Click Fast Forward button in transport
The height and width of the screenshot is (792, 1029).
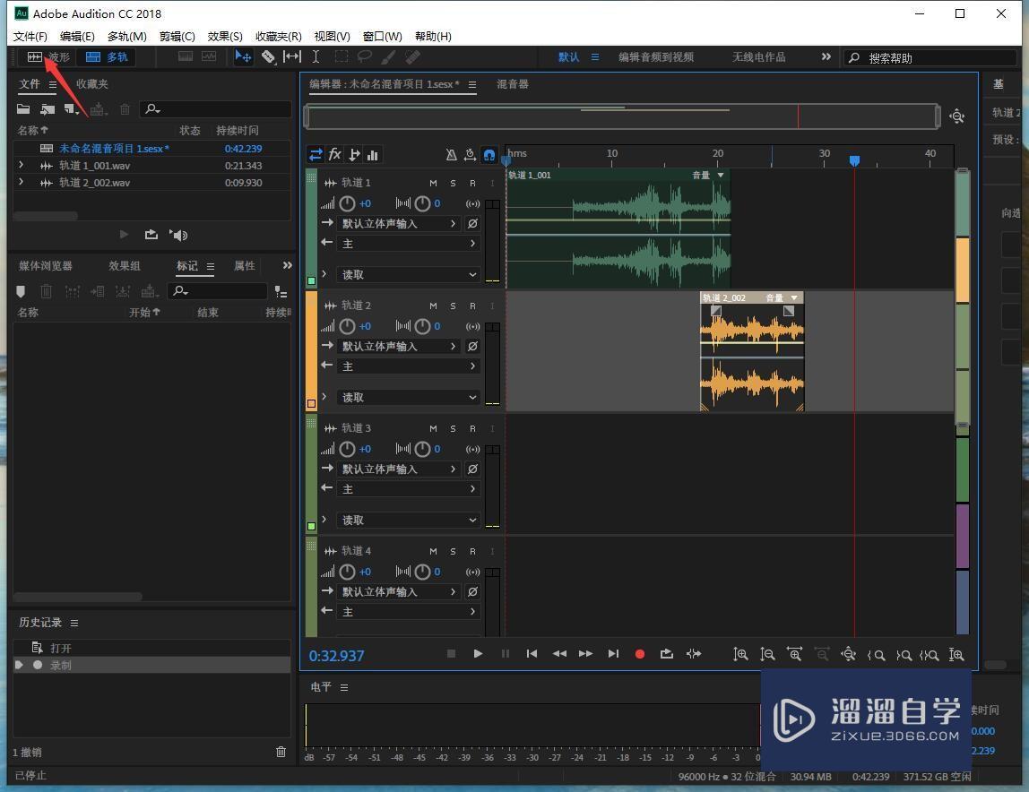click(x=585, y=653)
